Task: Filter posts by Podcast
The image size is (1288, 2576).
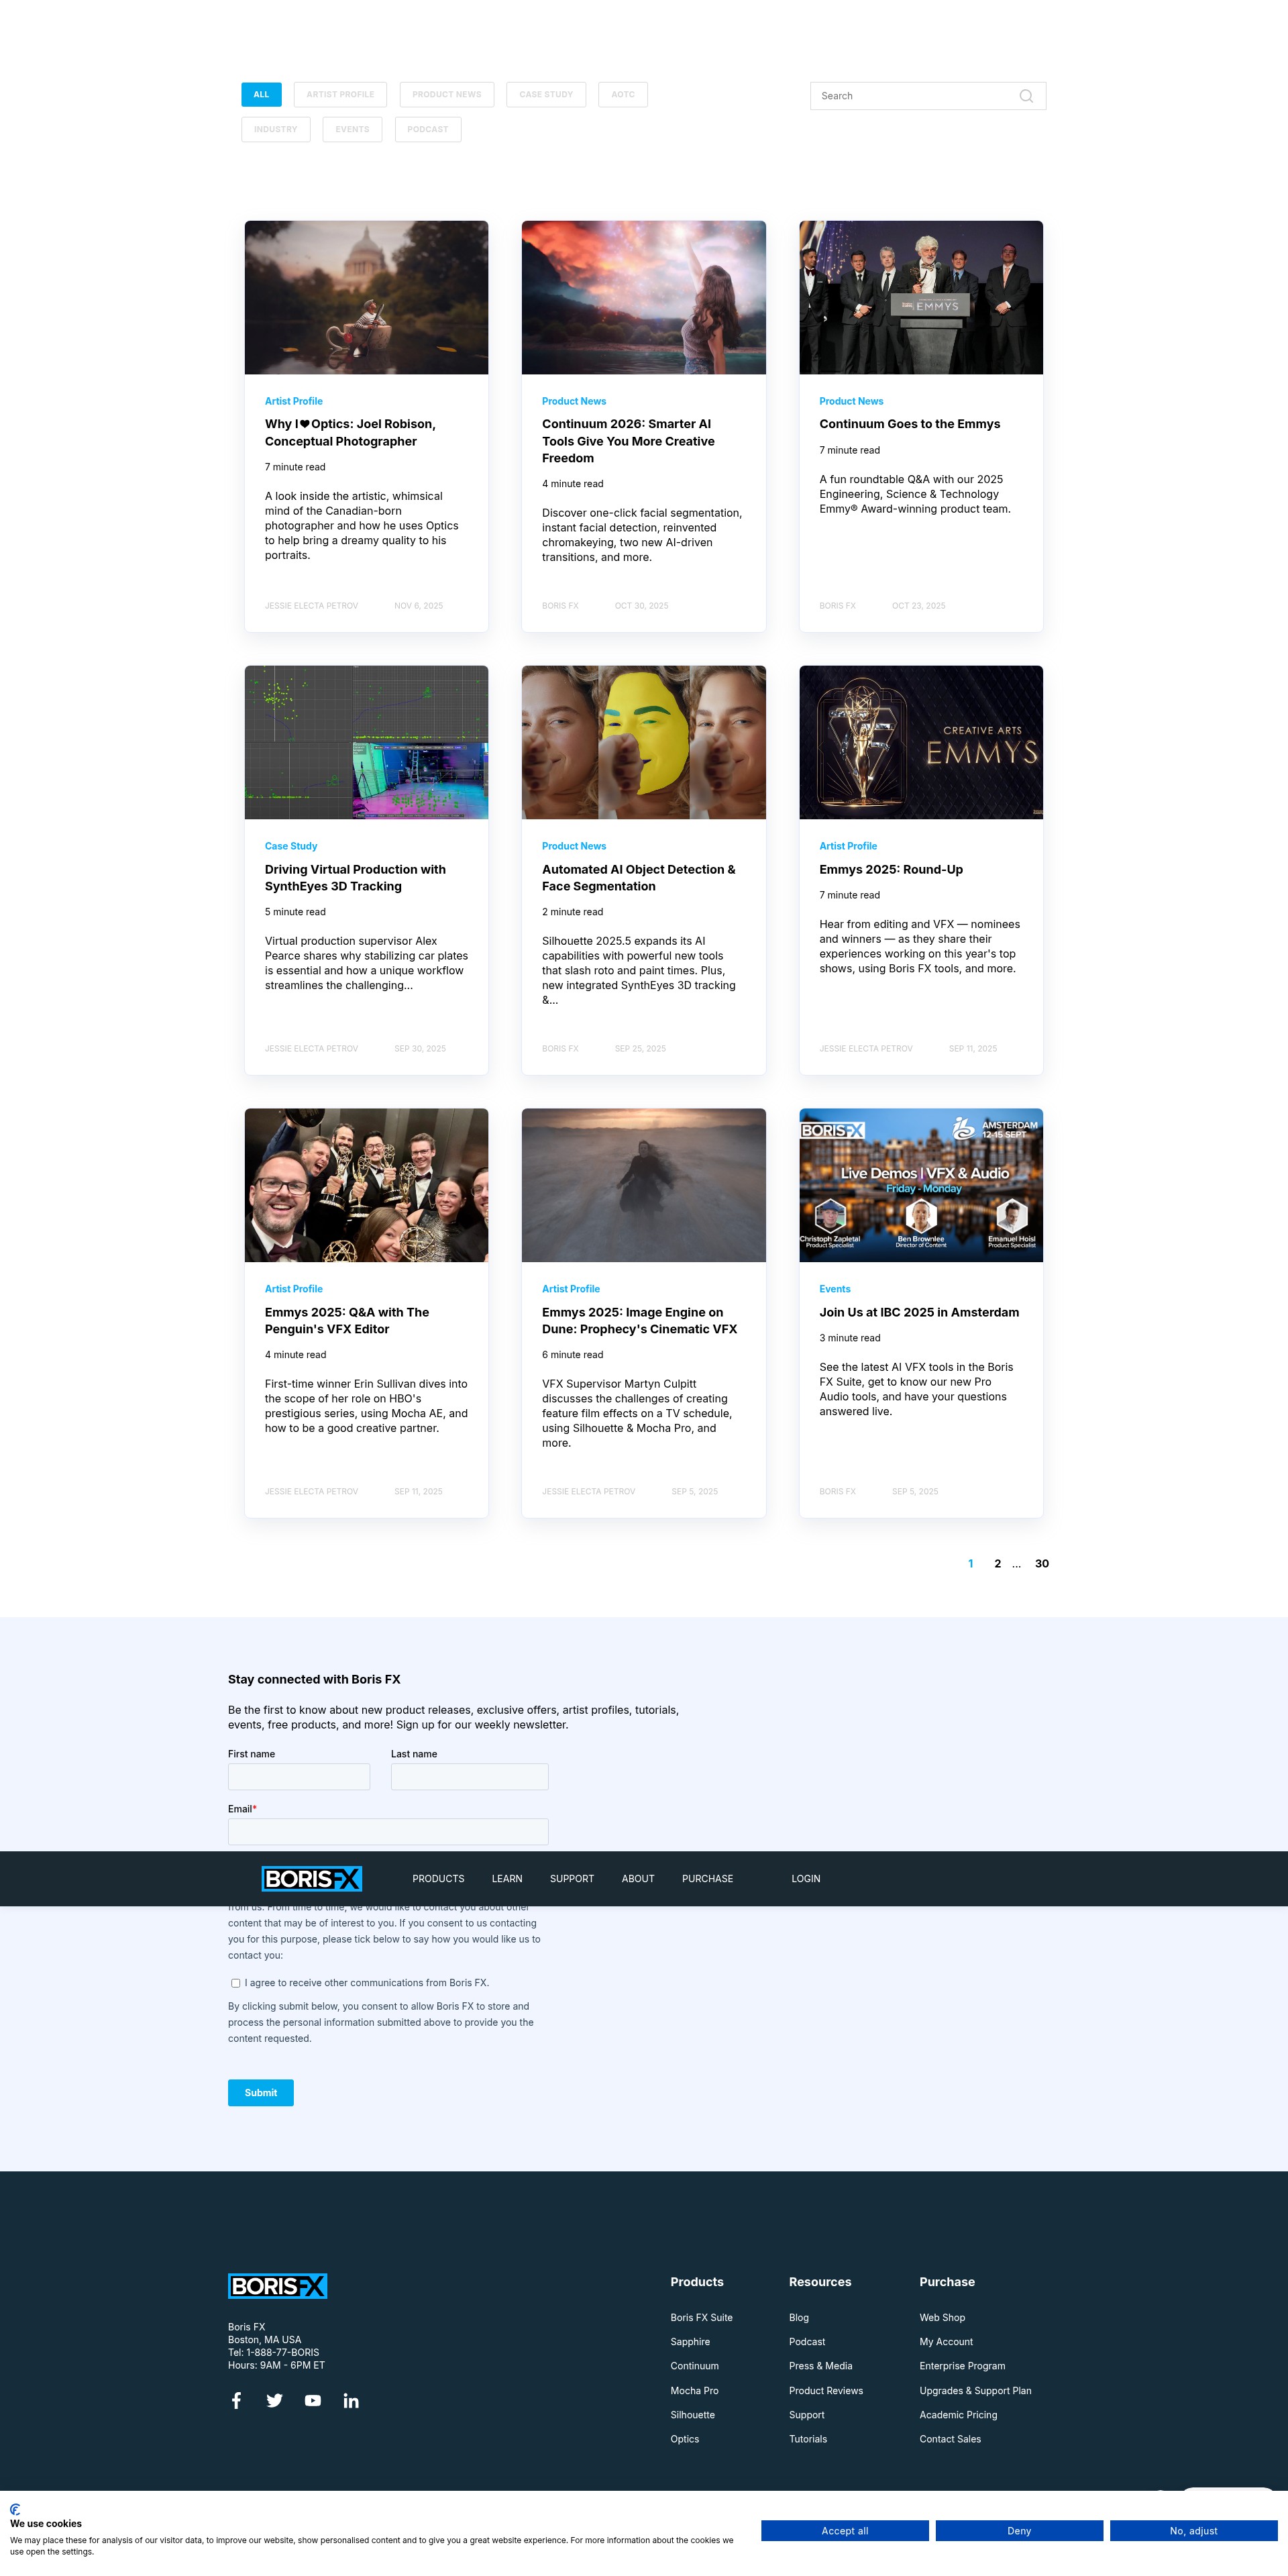Action: [428, 130]
